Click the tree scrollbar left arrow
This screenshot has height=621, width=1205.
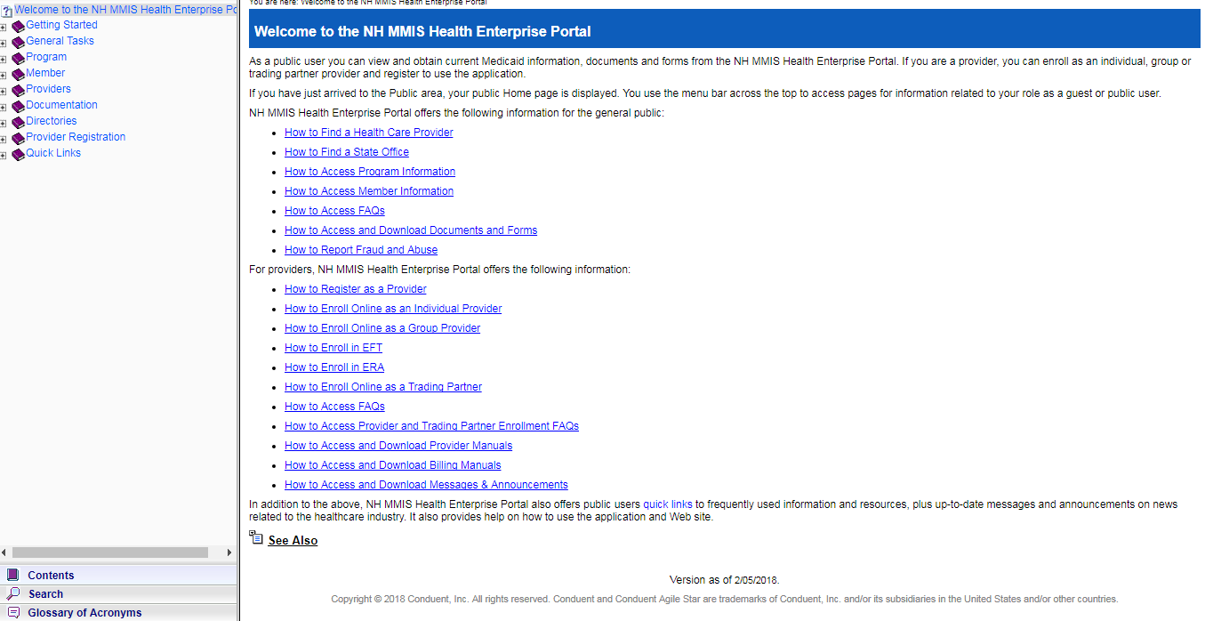[4, 552]
